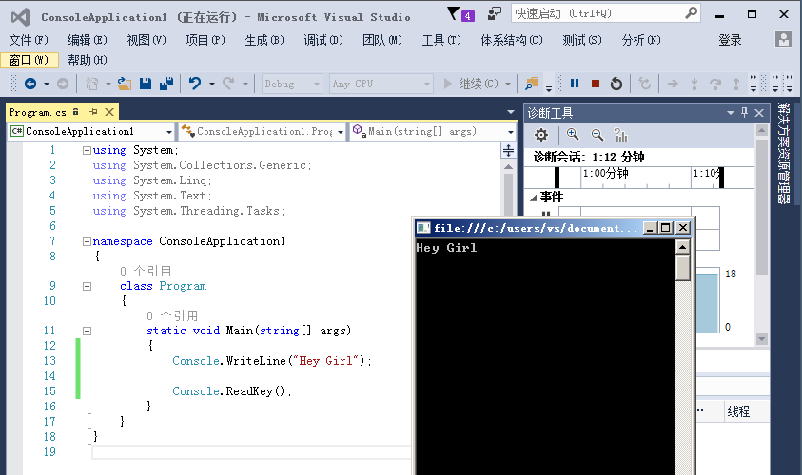Screen dimensions: 802x475
Task: Open the 调试(D) menu
Action: (x=323, y=40)
